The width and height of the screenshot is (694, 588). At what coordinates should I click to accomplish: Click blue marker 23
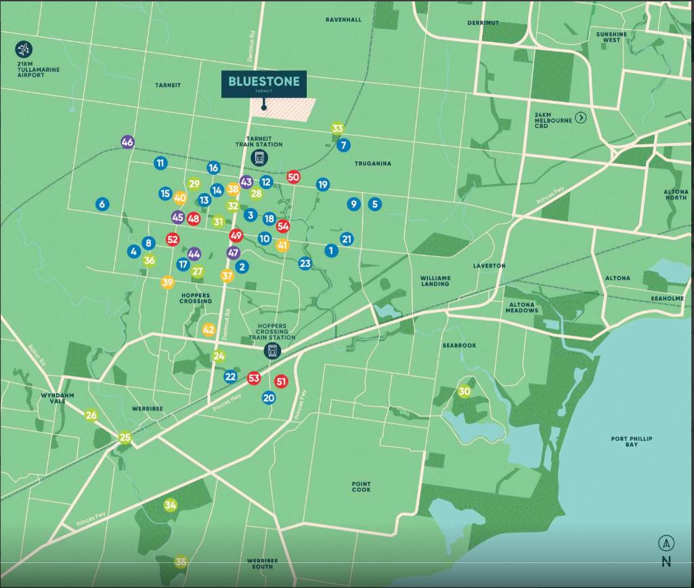305,264
